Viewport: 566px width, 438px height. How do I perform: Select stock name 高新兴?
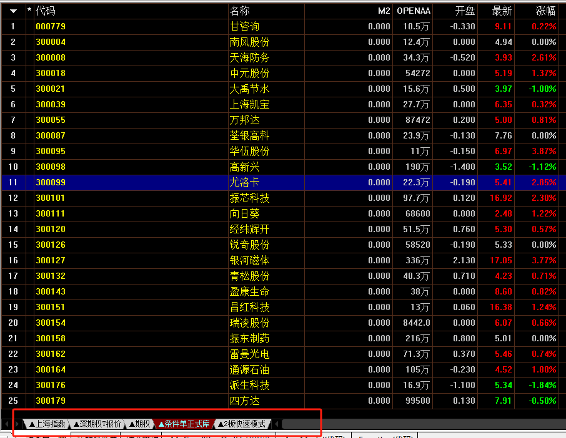tap(244, 167)
